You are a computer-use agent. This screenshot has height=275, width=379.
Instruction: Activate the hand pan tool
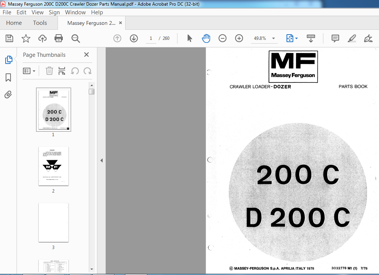click(206, 38)
